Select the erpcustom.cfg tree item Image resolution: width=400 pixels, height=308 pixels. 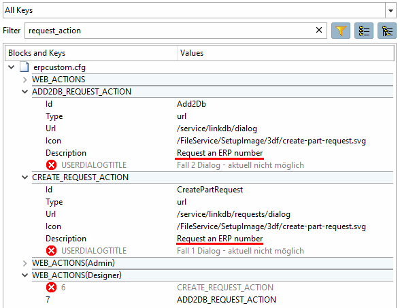click(x=59, y=67)
